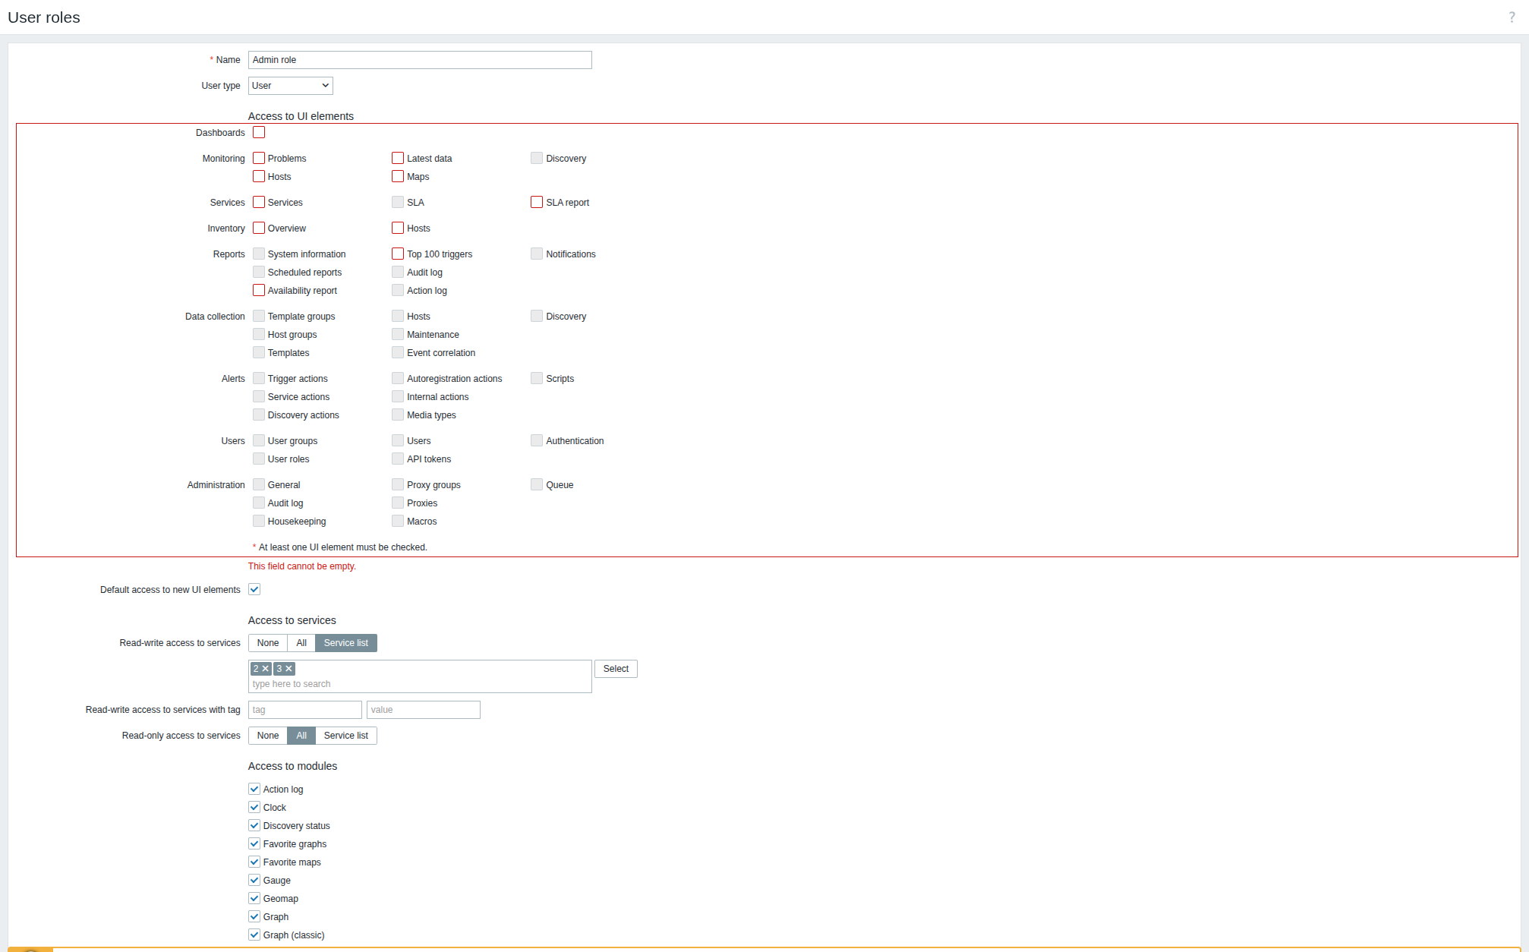Click the help question mark icon

1512,17
